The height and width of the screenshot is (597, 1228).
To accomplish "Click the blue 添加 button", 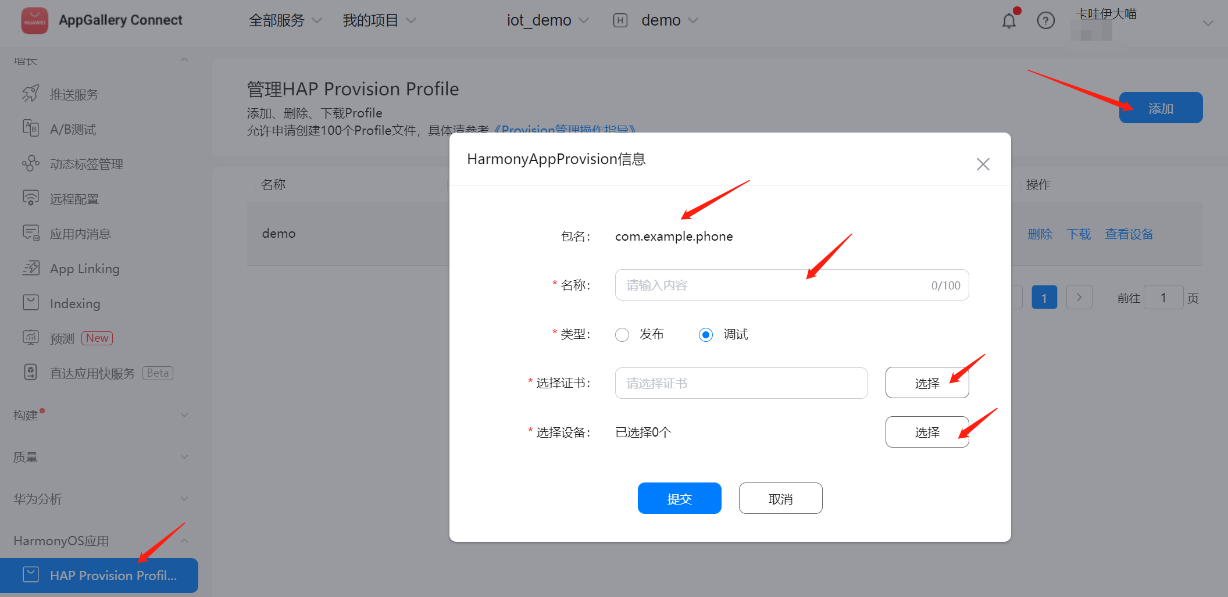I will [1161, 108].
